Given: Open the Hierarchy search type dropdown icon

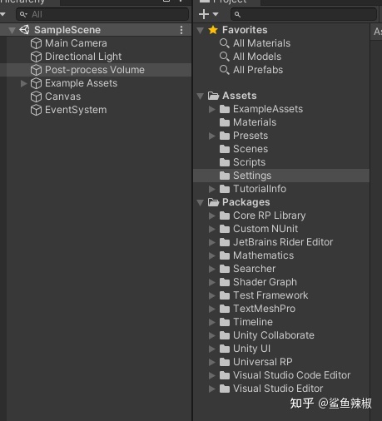Looking at the screenshot, I should (23, 14).
